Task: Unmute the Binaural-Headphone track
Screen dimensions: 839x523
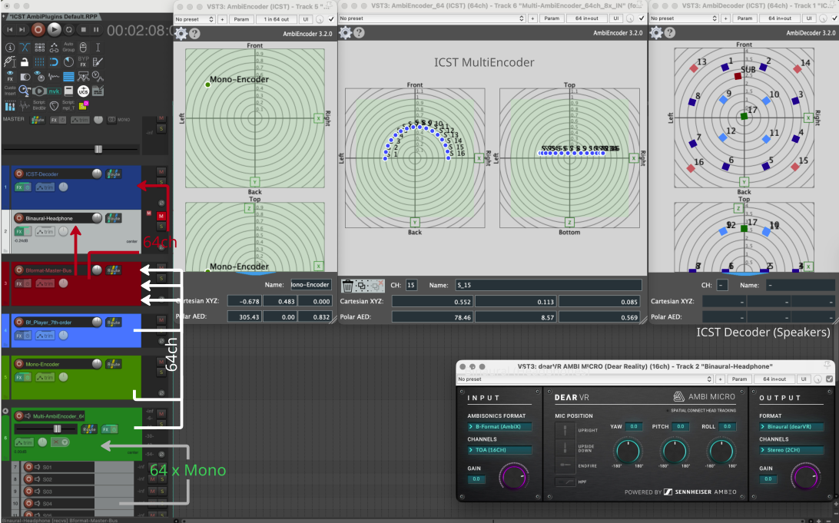Action: [x=161, y=216]
